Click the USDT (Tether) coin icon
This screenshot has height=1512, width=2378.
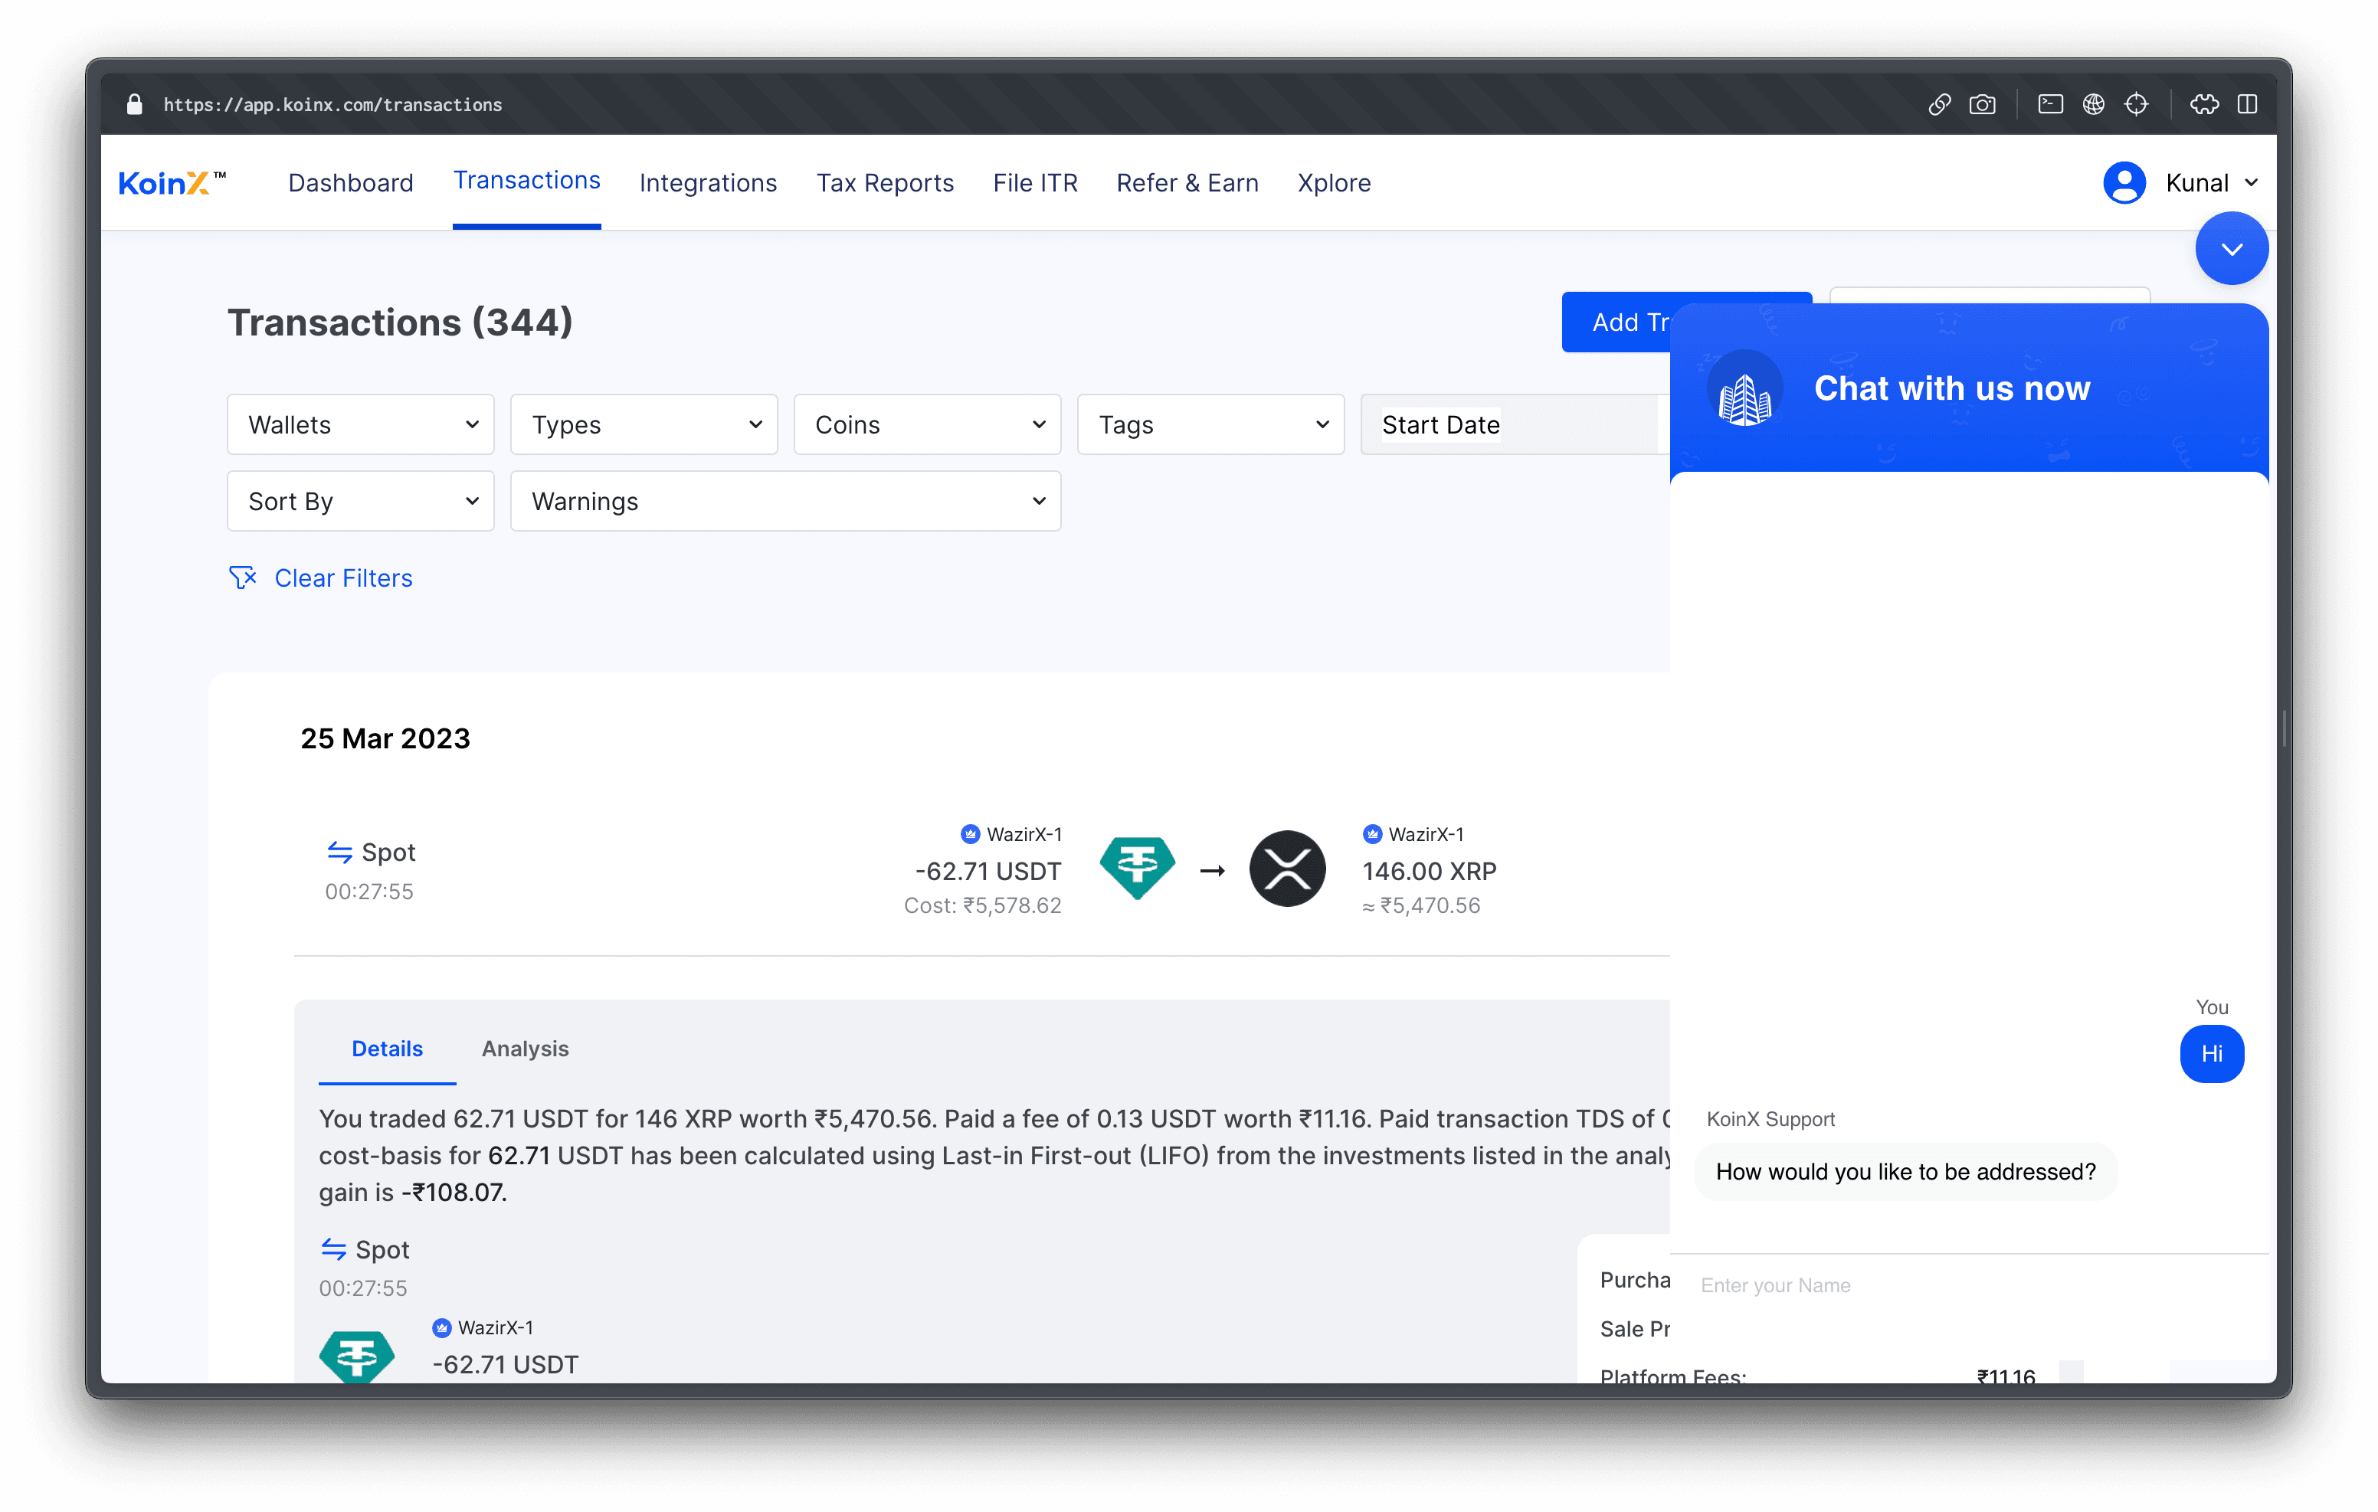point(1135,868)
